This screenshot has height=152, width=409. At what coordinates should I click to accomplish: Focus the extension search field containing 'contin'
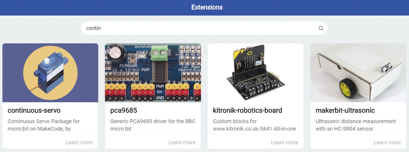point(204,28)
